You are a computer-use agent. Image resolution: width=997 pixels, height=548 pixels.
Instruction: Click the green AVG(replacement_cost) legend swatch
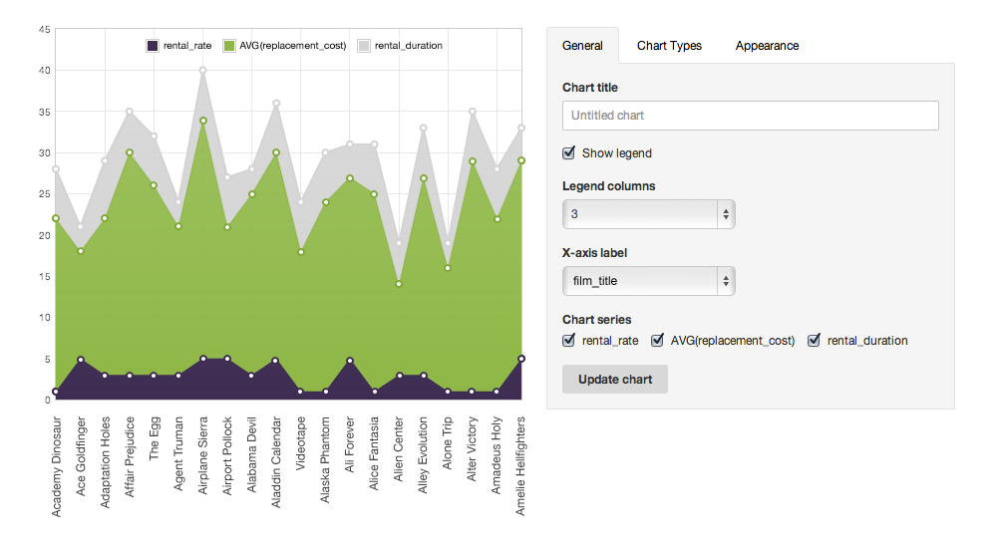point(229,46)
